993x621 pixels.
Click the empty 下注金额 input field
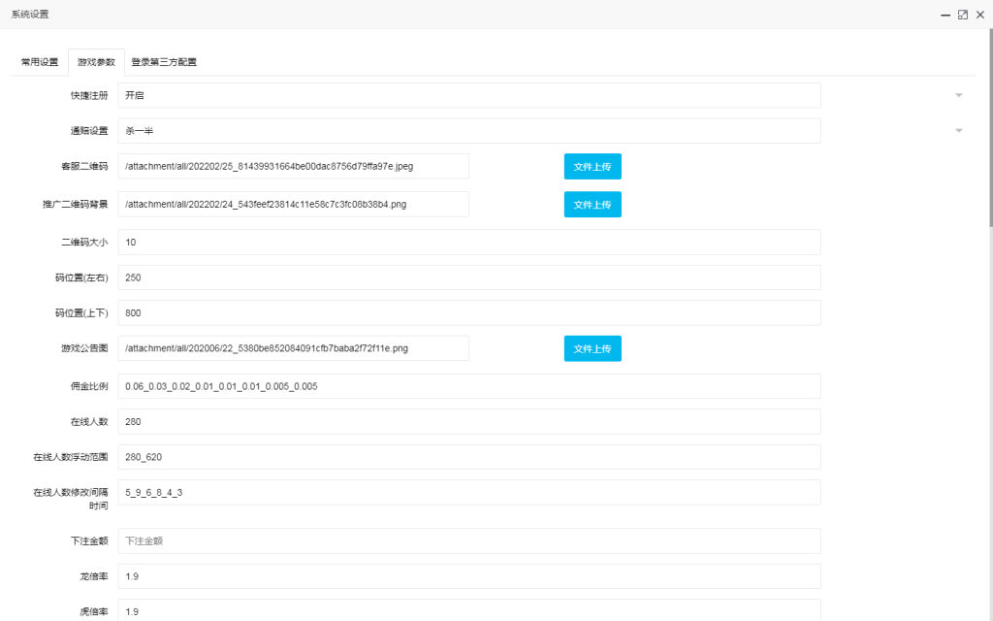(469, 540)
